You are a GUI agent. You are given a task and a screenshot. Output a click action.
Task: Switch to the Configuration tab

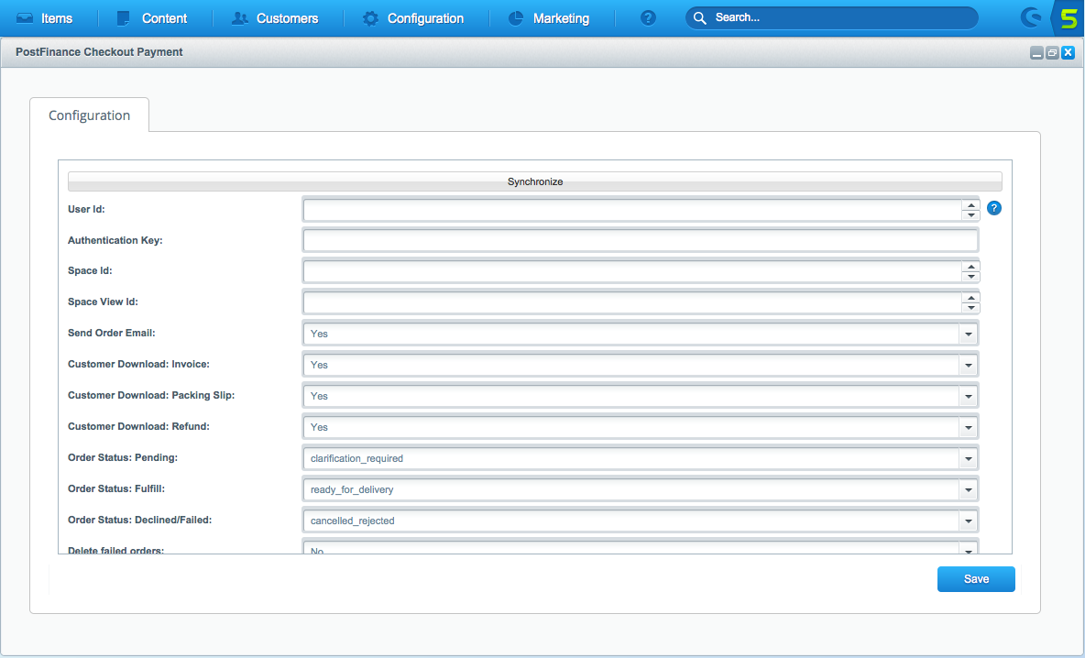pyautogui.click(x=89, y=115)
